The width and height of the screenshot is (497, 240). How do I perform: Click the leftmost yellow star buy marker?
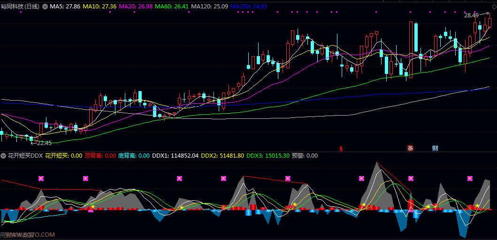[x=92, y=206]
